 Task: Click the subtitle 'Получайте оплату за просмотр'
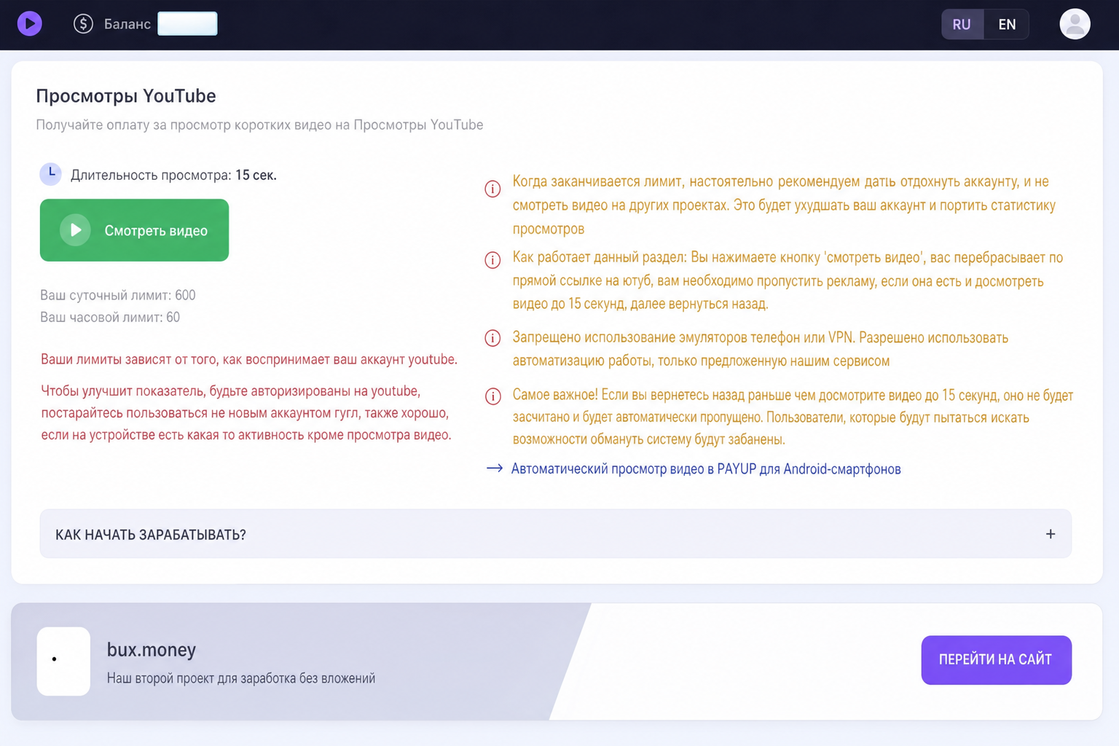click(259, 125)
